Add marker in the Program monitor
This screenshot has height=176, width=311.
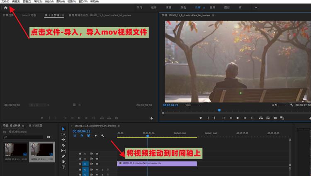point(201,118)
